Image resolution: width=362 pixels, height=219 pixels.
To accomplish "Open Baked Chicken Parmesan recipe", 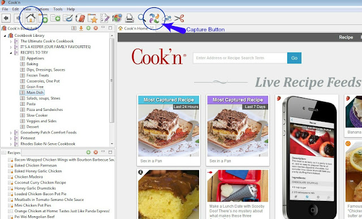I will 36,165.
